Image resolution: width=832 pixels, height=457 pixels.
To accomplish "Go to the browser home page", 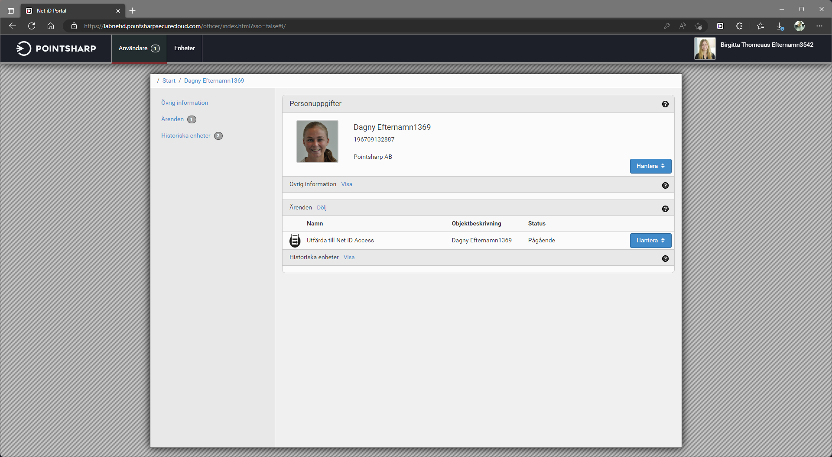I will [51, 26].
